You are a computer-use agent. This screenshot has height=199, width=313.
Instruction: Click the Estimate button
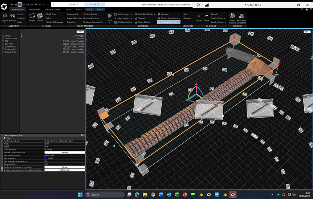click(65, 153)
